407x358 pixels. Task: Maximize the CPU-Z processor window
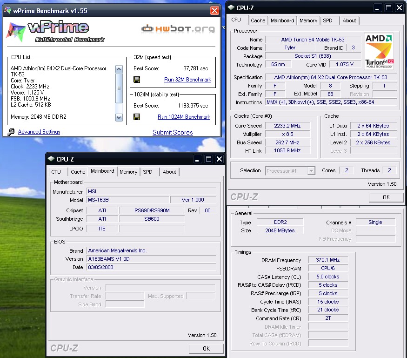click(x=388, y=8)
